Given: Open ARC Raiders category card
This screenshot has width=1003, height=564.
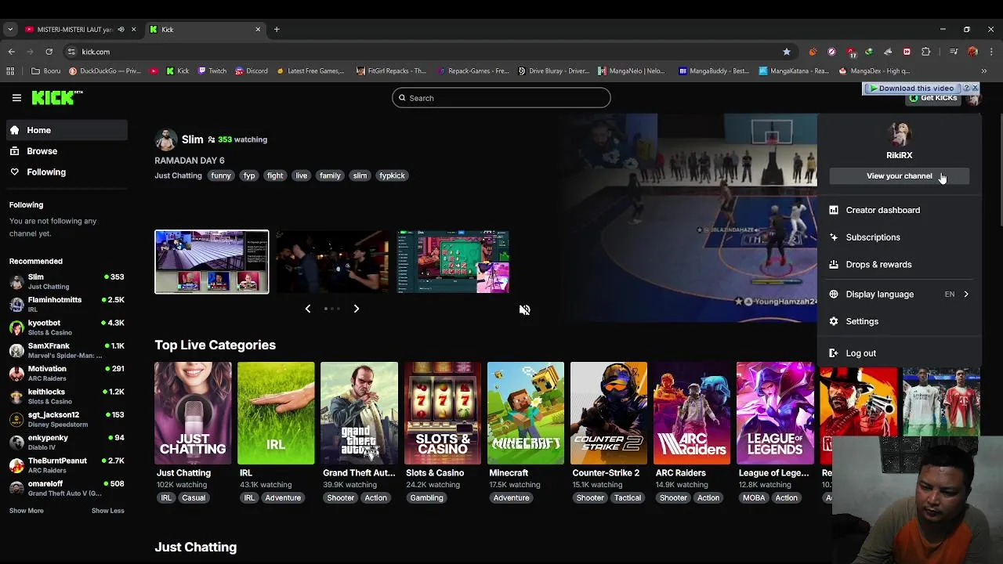Looking at the screenshot, I should (691, 413).
